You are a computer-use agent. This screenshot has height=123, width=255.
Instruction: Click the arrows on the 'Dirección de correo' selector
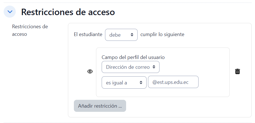(154, 67)
